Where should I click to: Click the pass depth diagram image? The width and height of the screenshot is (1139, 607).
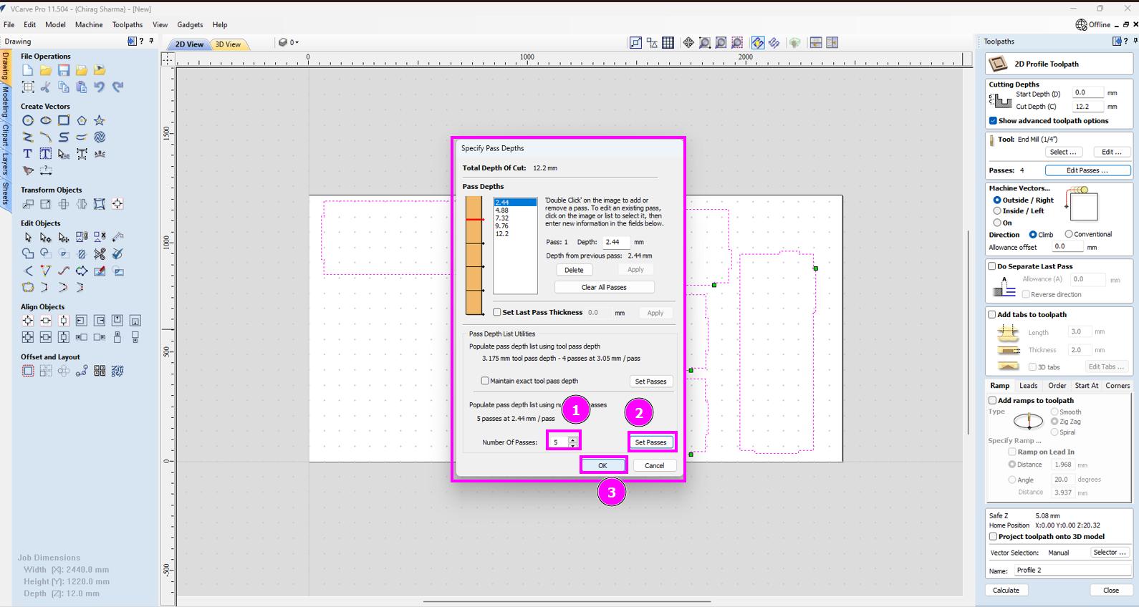[x=474, y=256]
